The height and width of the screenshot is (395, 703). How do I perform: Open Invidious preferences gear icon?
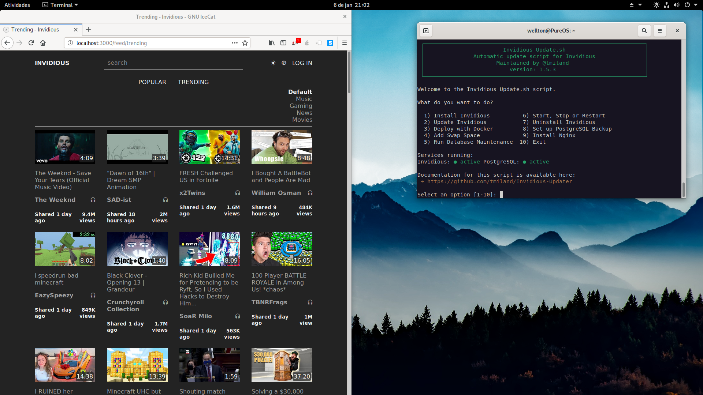tap(284, 63)
